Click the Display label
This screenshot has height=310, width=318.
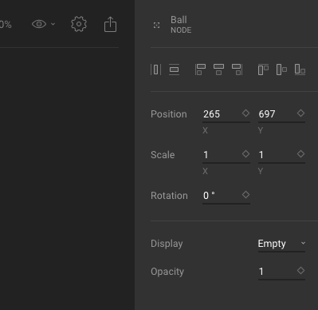coord(167,244)
